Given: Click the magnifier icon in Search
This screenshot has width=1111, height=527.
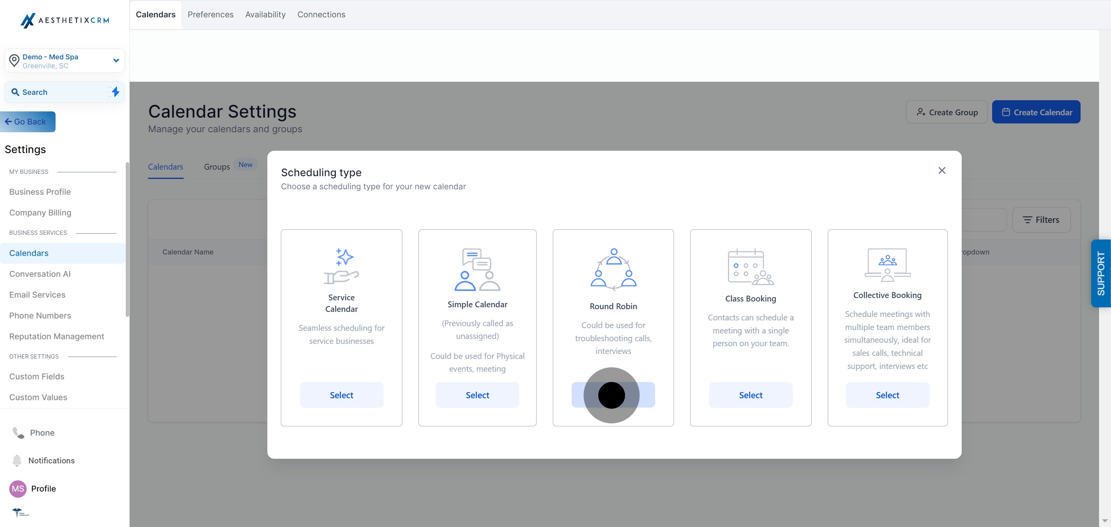Looking at the screenshot, I should click(x=15, y=92).
